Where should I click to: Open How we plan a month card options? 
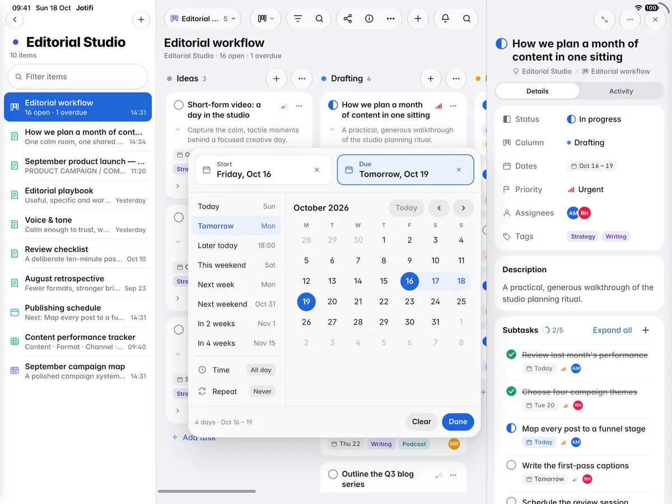454,106
